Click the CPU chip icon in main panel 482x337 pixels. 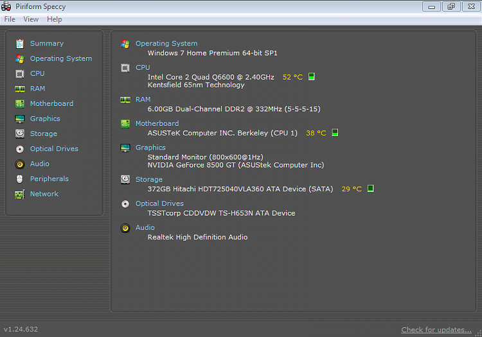(x=125, y=68)
